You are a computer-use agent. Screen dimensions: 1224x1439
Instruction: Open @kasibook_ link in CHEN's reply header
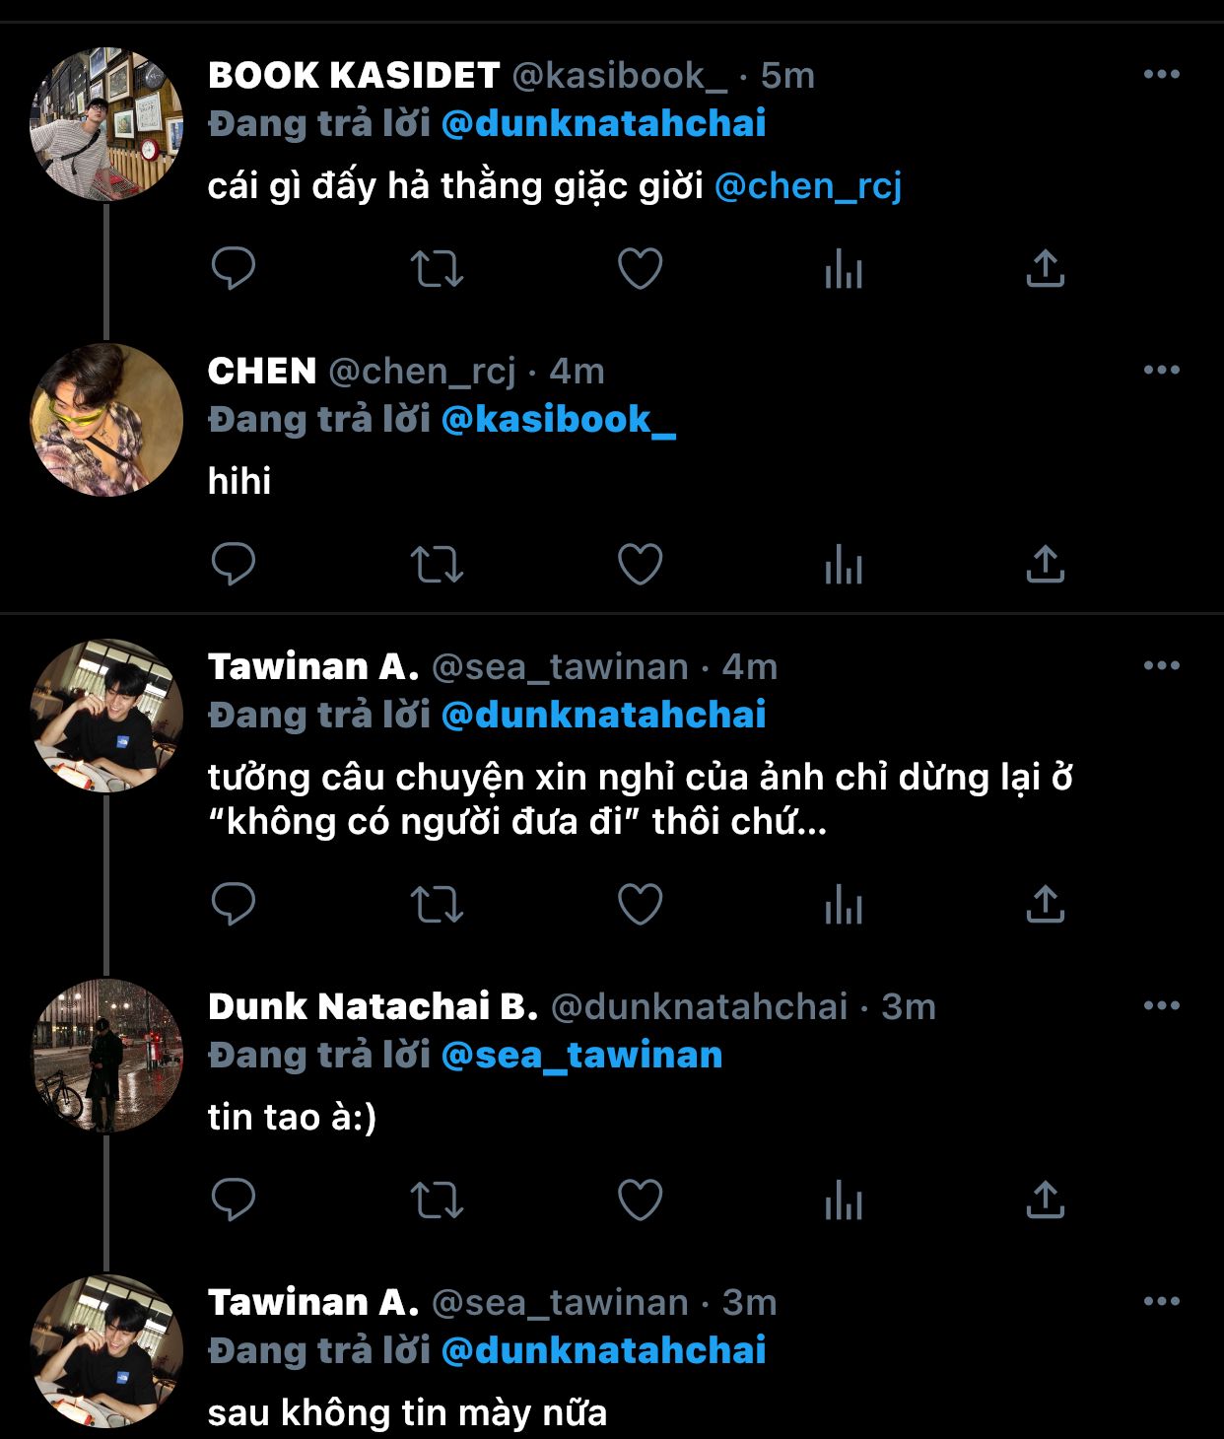point(558,420)
